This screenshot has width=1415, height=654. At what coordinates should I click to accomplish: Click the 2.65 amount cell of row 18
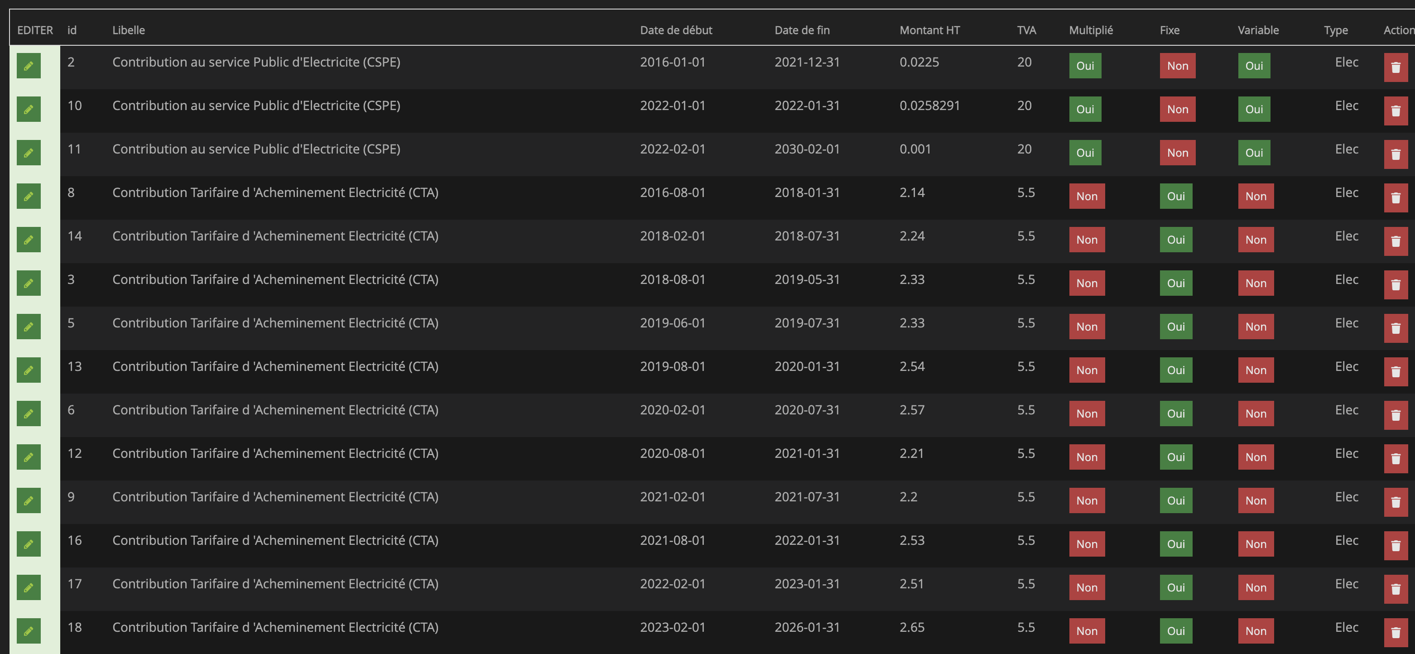point(912,627)
